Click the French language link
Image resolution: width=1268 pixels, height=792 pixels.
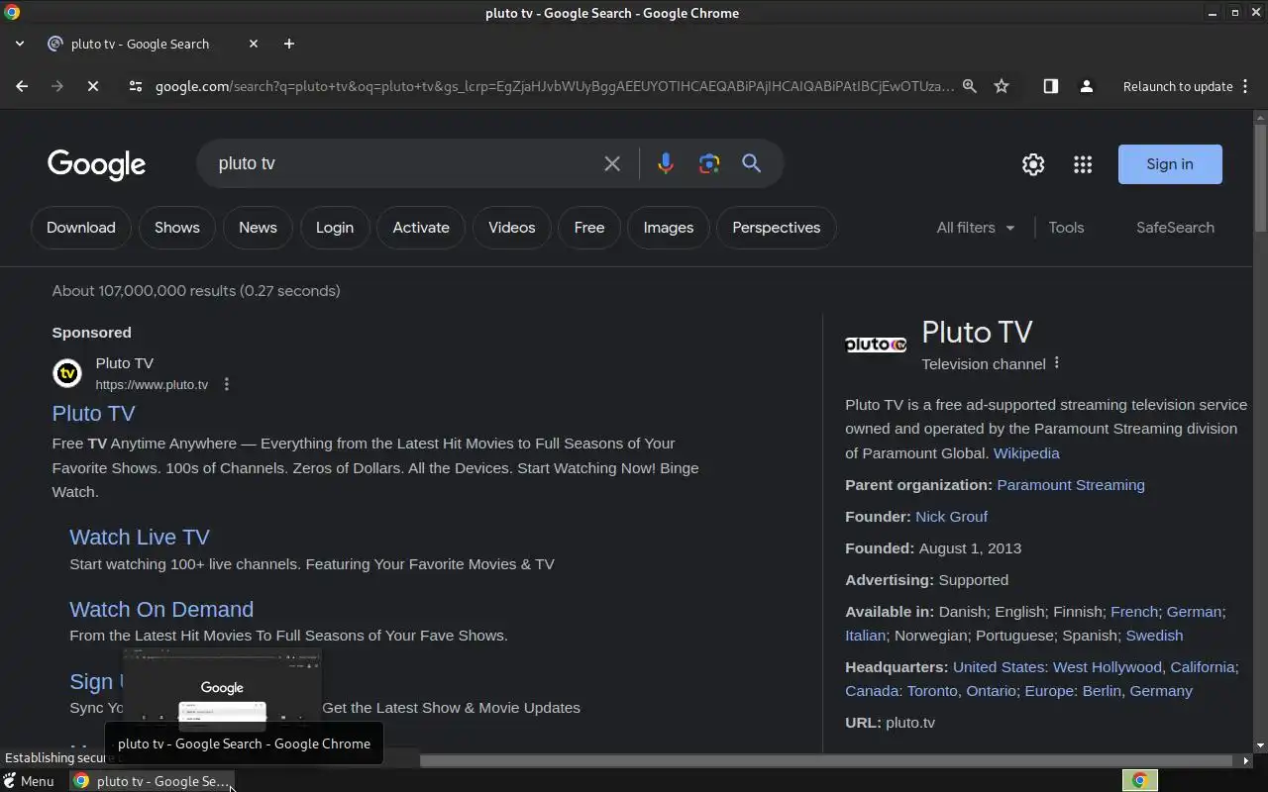click(x=1134, y=611)
